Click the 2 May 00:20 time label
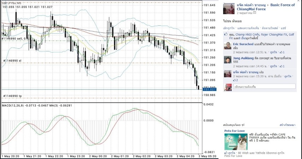 (x=97, y=156)
